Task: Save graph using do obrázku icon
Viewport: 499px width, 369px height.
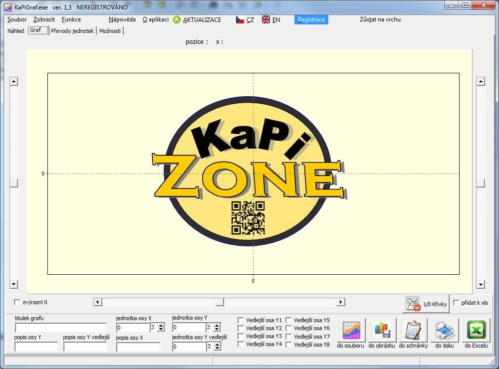Action: point(382,331)
